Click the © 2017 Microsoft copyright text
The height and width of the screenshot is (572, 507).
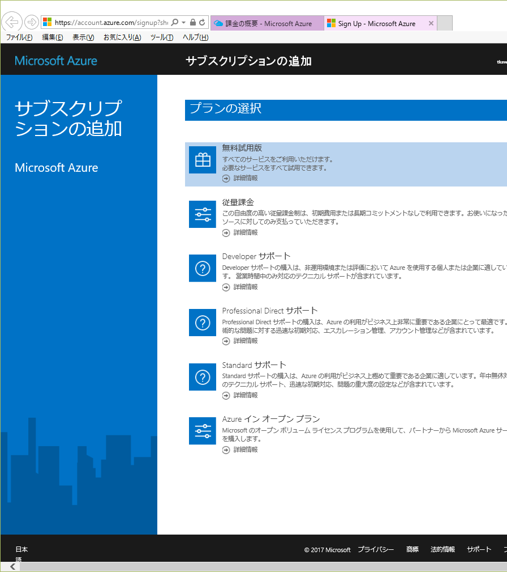(327, 550)
